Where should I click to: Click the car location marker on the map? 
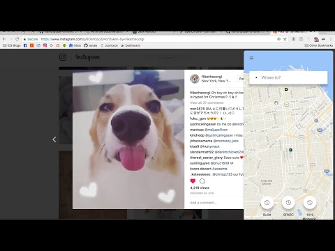(290, 150)
